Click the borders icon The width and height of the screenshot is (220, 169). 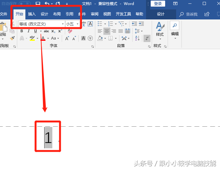pyautogui.click(x=111, y=38)
